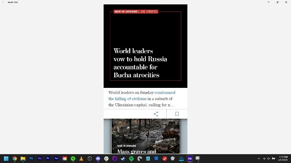The image size is (291, 163).
Task: Open Premiere Pro from the taskbar
Action: coord(48,159)
